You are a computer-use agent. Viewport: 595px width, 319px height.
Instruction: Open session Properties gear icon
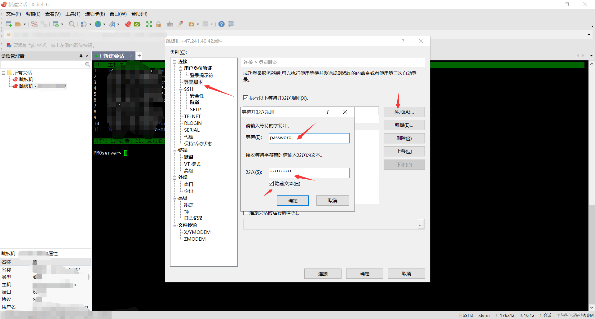click(56, 24)
